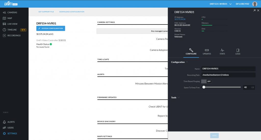Open the Map icon in sidebar
261x140 pixels.
4,18
